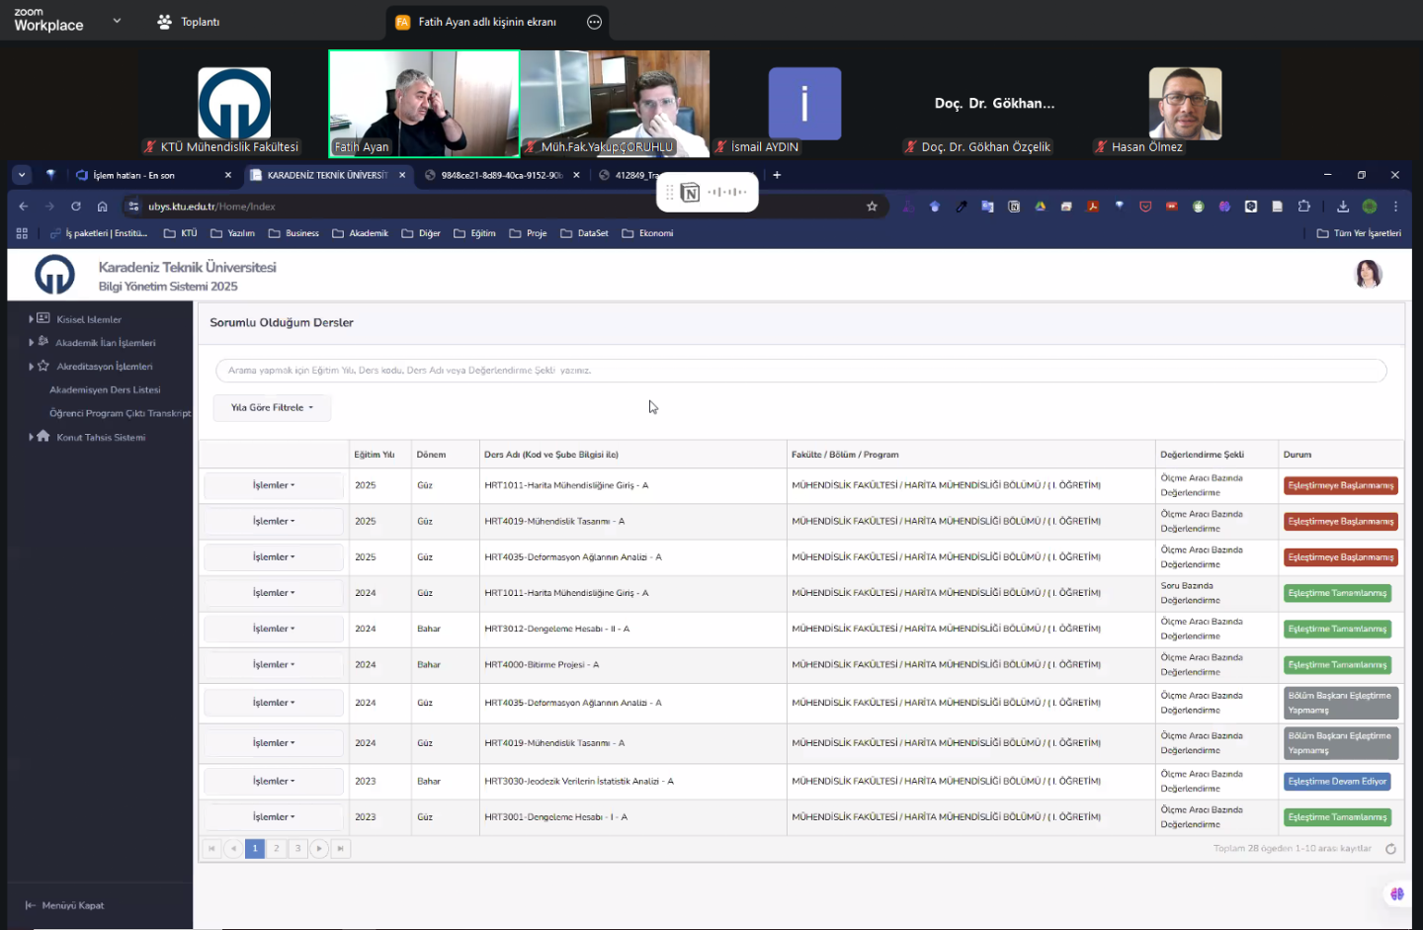The height and width of the screenshot is (930, 1423).
Task: Expand Kişisel İşlemler in the sidebar
Action: pos(88,319)
